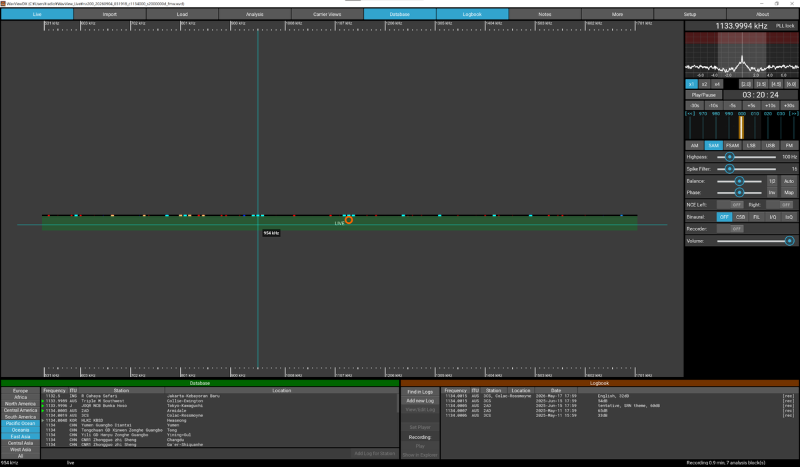
Task: Click the 1133.9994 kHz frequency display
Action: tap(741, 26)
